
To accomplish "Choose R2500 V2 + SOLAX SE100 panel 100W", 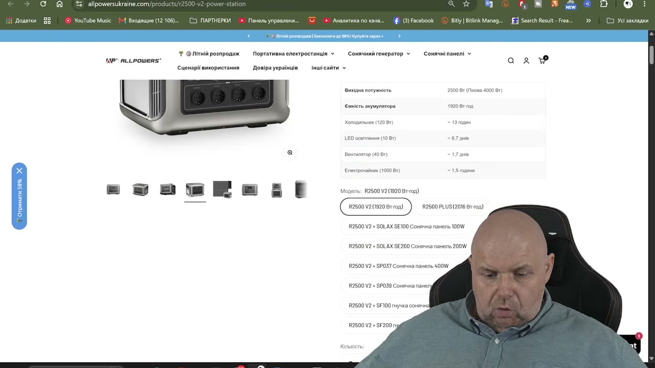I will pyautogui.click(x=407, y=226).
